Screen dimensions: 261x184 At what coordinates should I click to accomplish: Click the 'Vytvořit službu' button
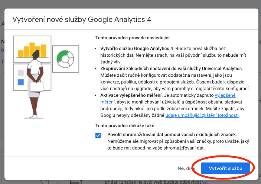225,168
